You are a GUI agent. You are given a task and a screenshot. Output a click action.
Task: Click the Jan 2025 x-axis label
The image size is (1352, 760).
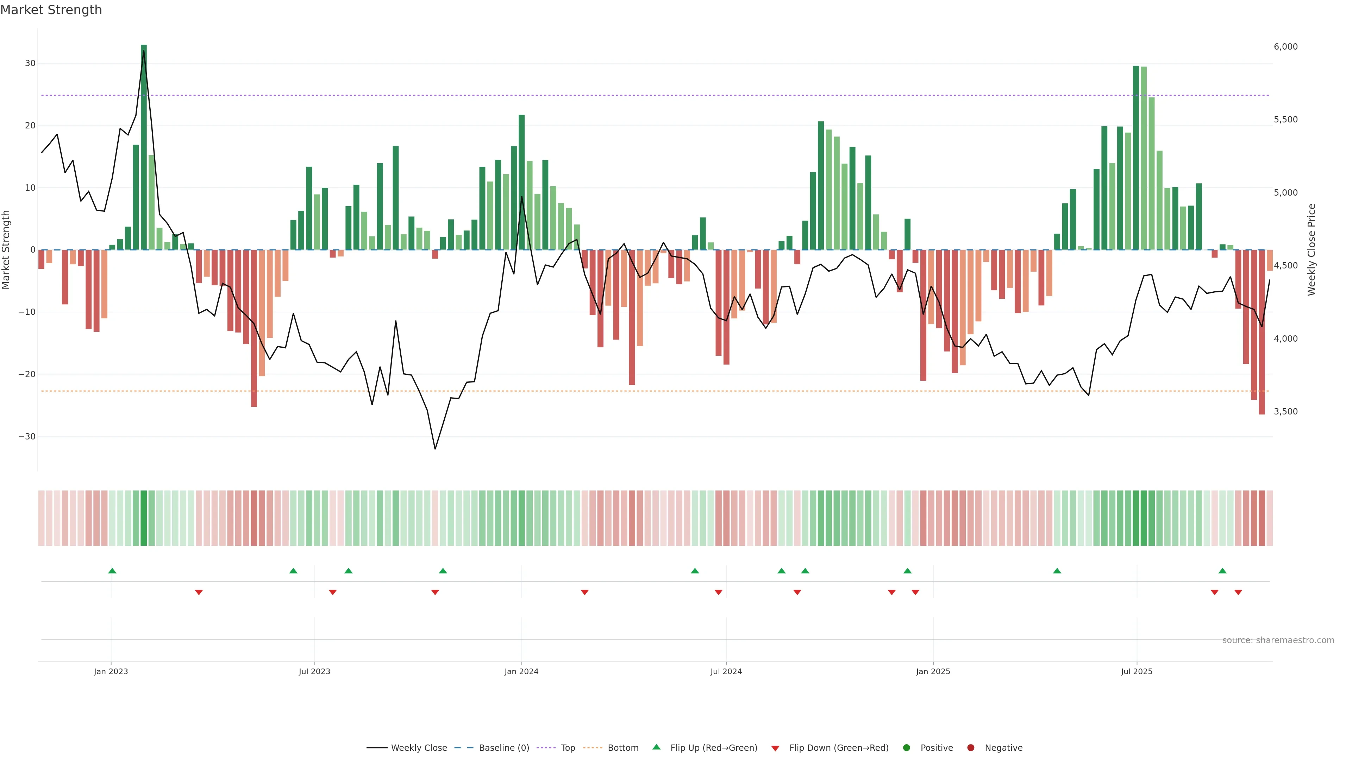coord(933,671)
